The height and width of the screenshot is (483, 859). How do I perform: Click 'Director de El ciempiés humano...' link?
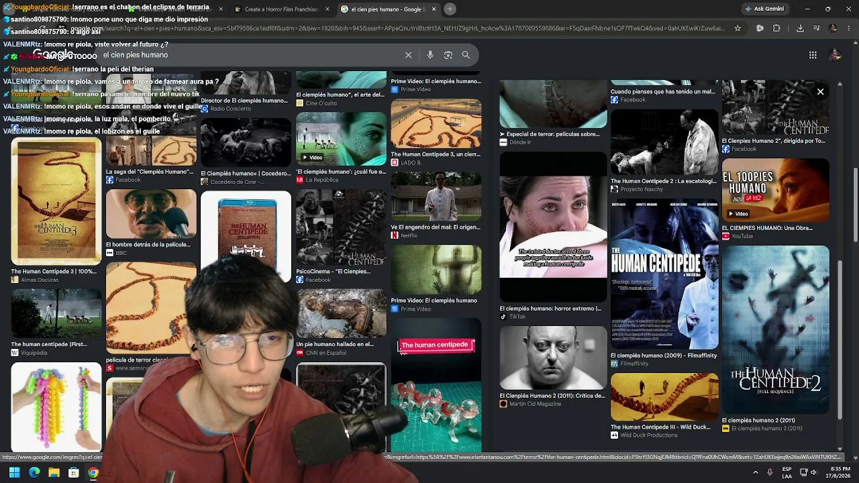[x=244, y=101]
